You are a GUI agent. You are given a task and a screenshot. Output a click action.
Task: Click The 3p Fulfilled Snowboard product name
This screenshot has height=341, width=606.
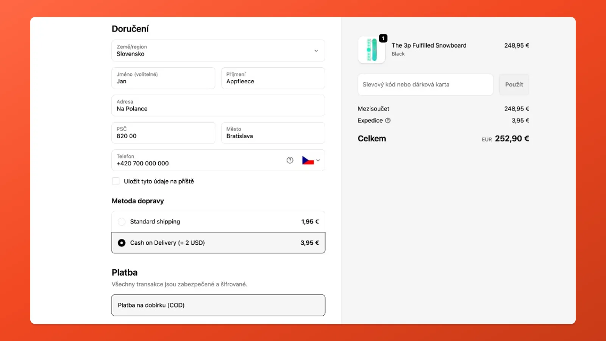coord(428,45)
